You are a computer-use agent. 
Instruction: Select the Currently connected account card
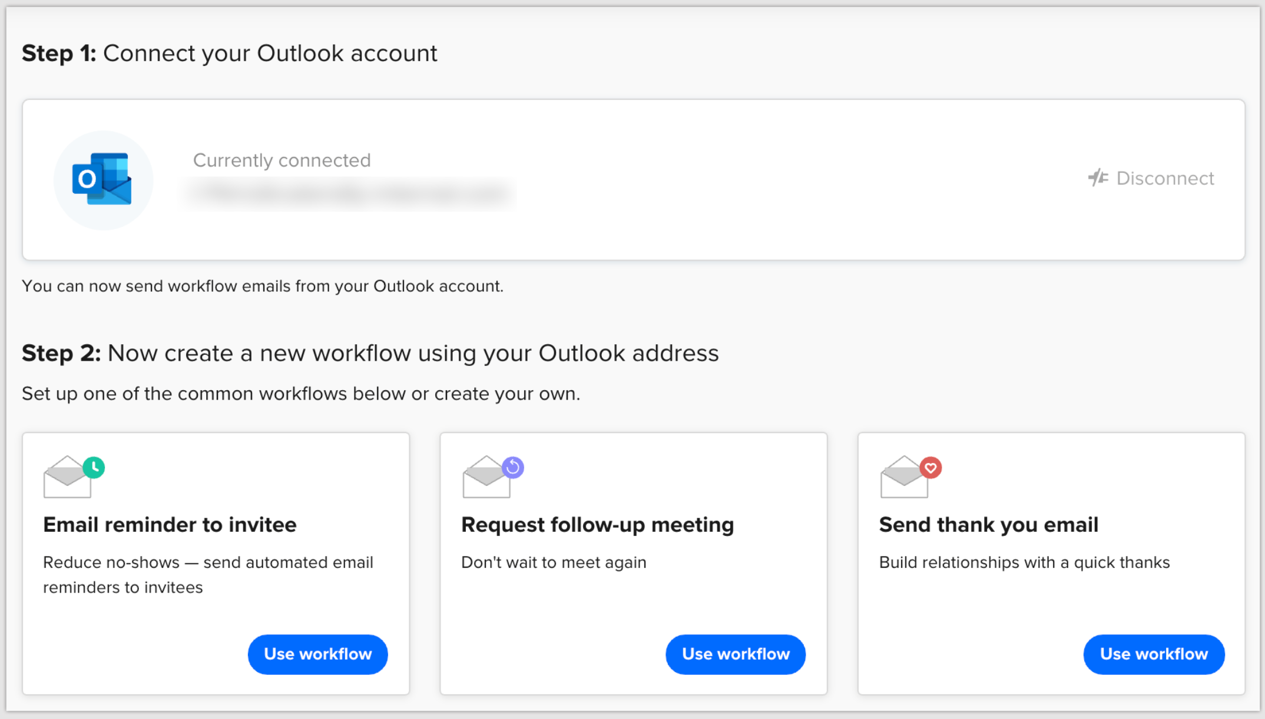click(x=632, y=178)
